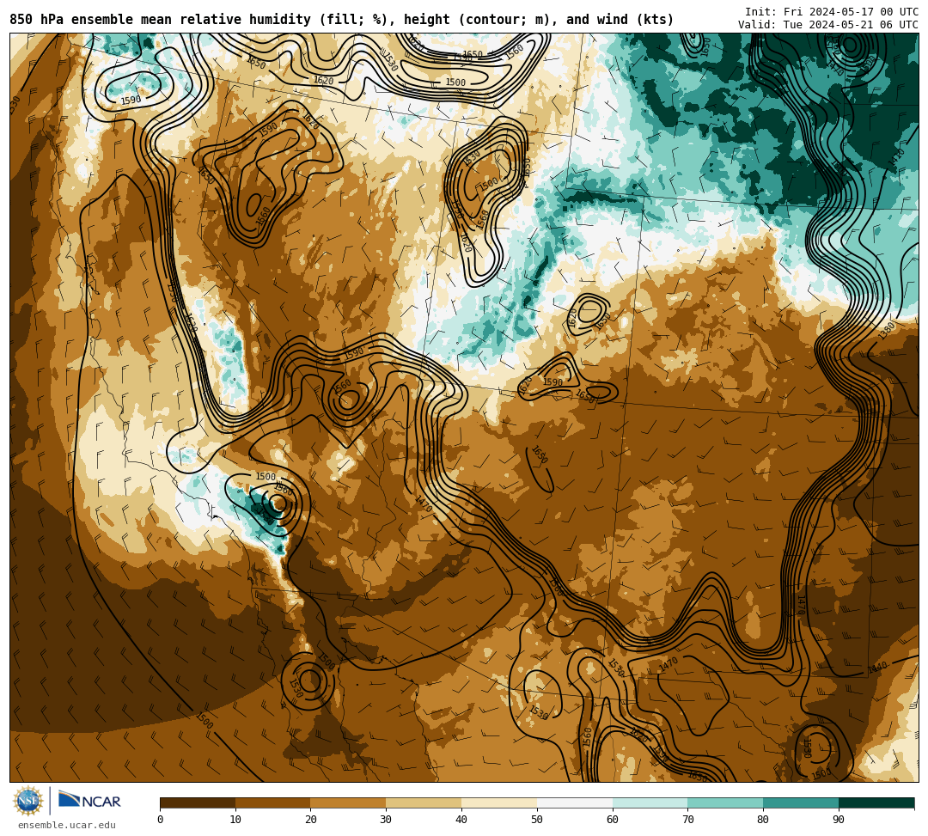Pick the 90–100% darkest green colorbar swatch
This screenshot has height=836, width=928.
coord(876,802)
